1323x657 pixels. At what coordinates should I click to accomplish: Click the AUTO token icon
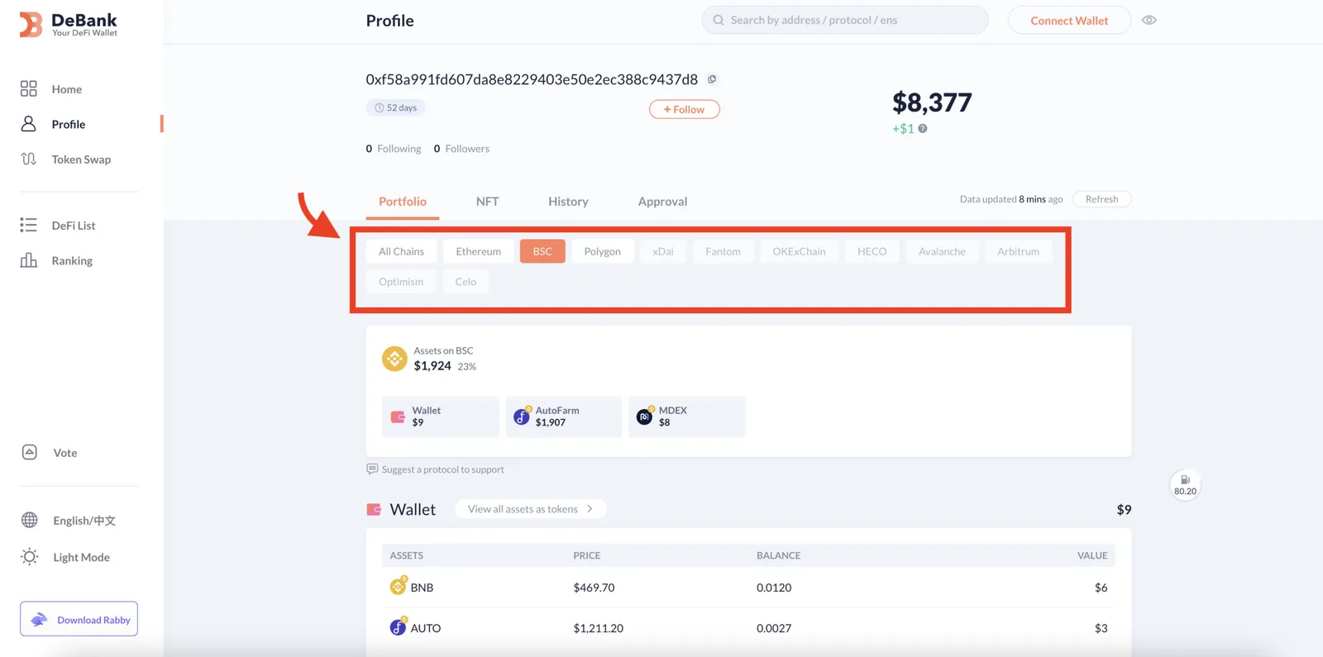click(399, 626)
